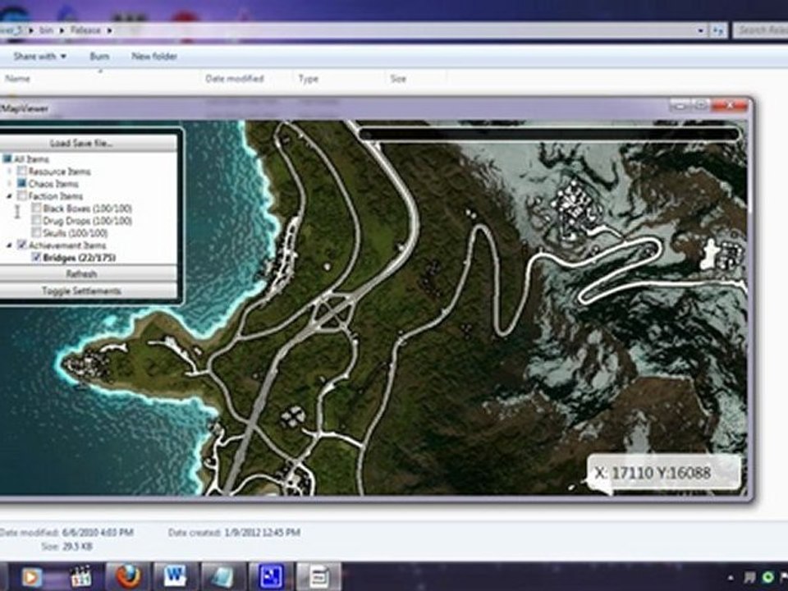Click the highway interchange on the map
This screenshot has width=788, height=591.
(x=332, y=312)
